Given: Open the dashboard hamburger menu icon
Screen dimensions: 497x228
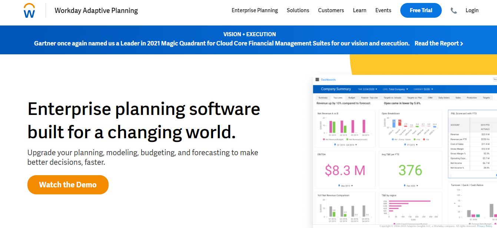Looking at the screenshot, I should [317, 79].
